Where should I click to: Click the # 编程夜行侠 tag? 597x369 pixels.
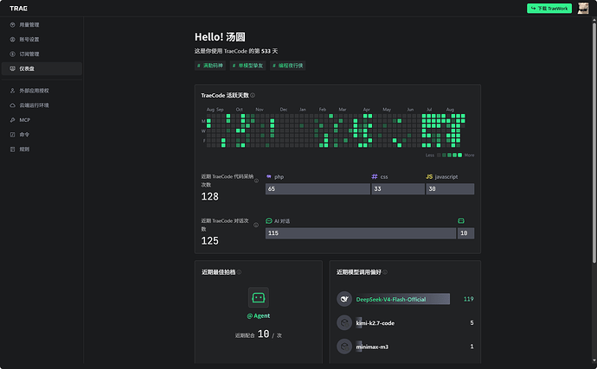coord(288,66)
